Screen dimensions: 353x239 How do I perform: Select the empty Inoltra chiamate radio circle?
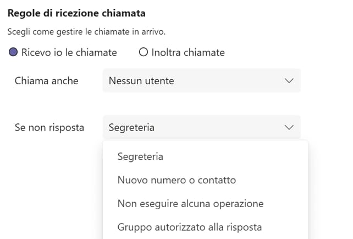pyautogui.click(x=144, y=53)
